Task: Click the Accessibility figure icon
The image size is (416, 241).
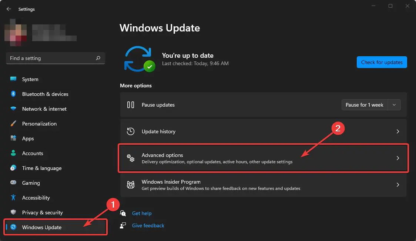Action: (13, 198)
